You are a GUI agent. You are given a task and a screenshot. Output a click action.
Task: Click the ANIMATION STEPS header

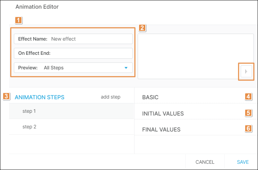point(40,97)
